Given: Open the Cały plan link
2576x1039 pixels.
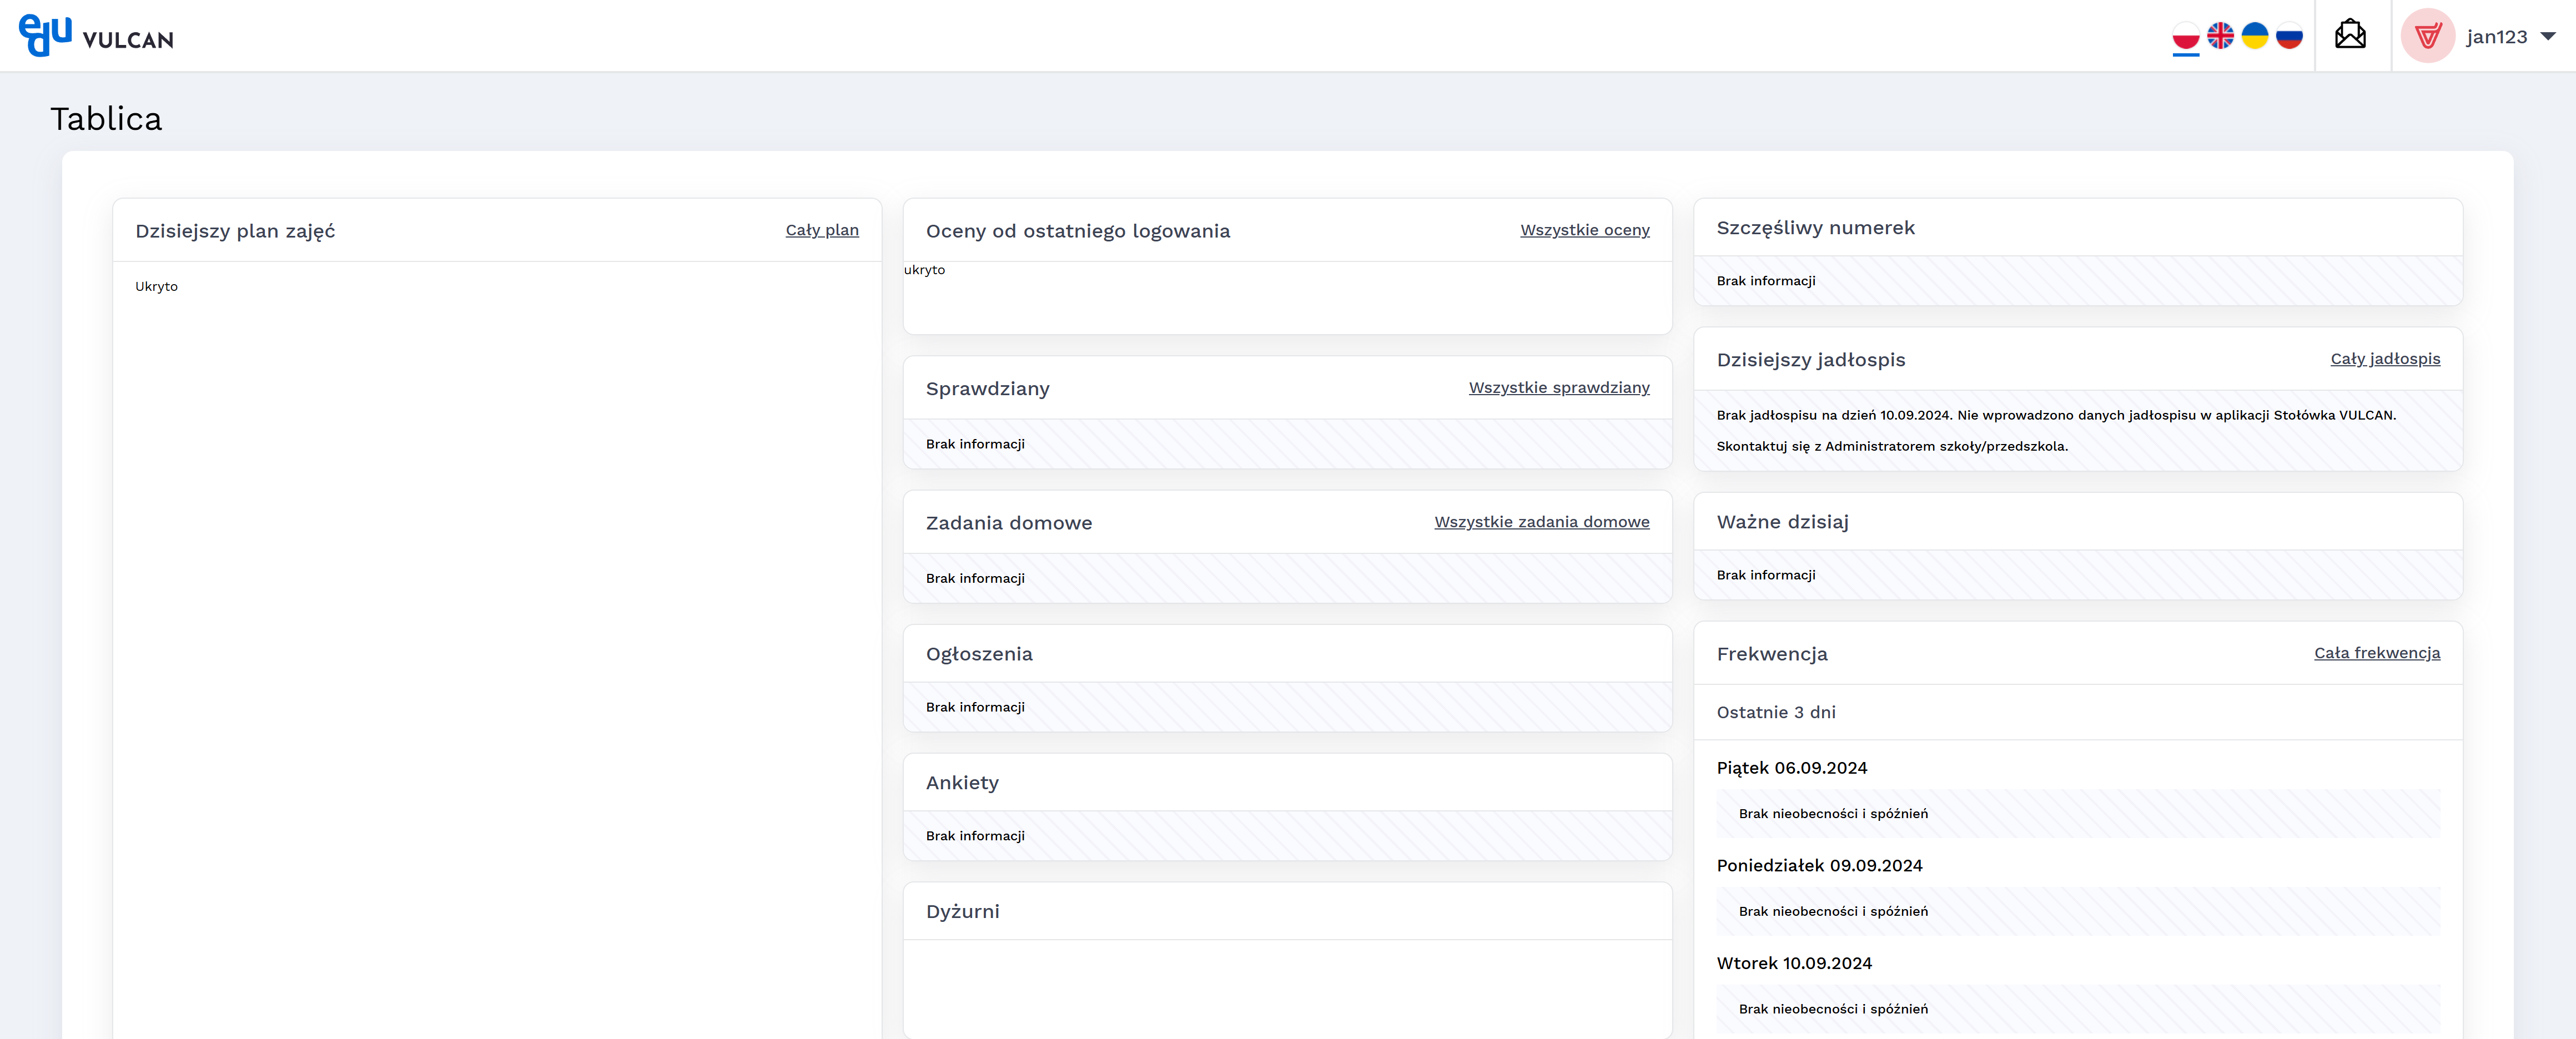Looking at the screenshot, I should click(x=821, y=230).
